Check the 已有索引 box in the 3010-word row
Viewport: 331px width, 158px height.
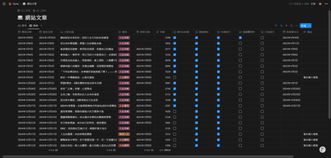pyautogui.click(x=262, y=61)
